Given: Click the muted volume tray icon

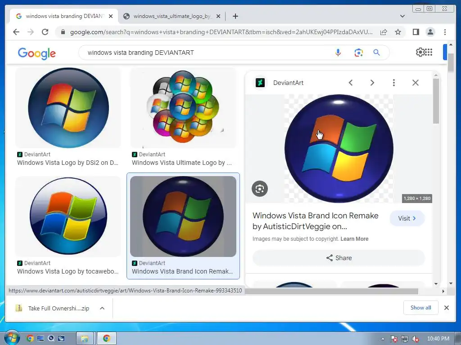Looking at the screenshot, I should (x=416, y=339).
